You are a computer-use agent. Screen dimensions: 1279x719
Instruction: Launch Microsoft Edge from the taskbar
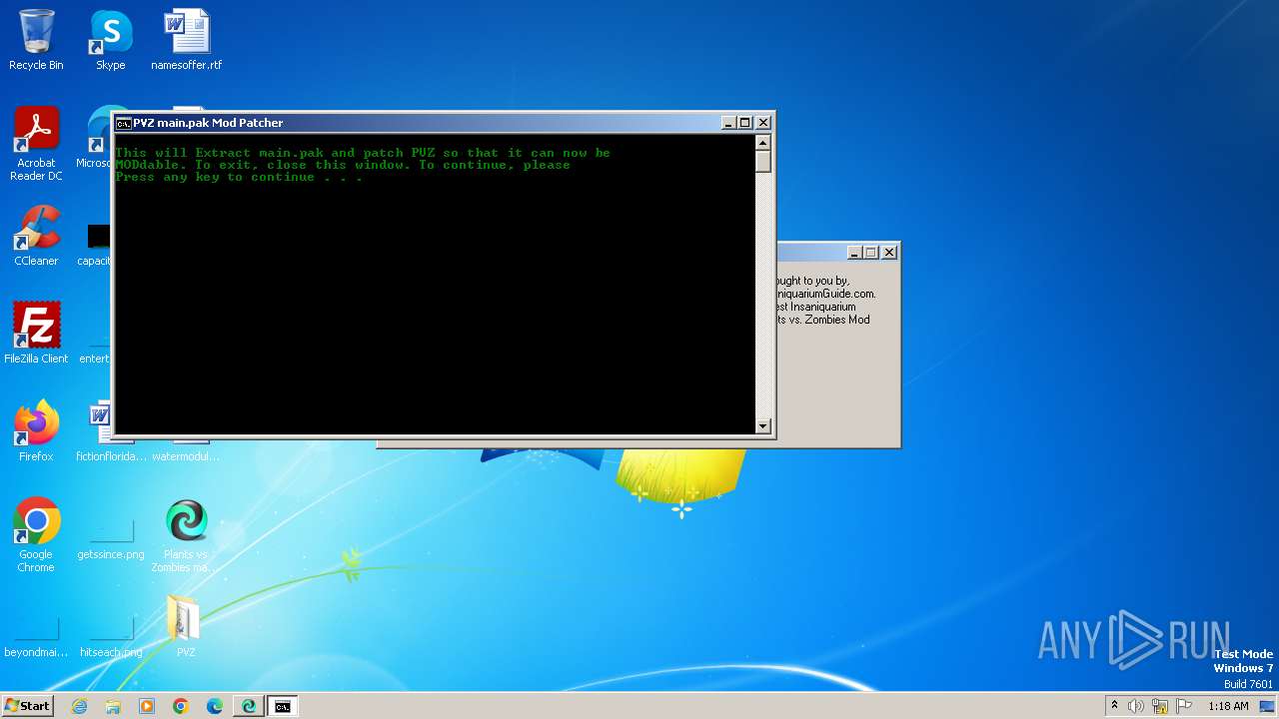pos(215,706)
